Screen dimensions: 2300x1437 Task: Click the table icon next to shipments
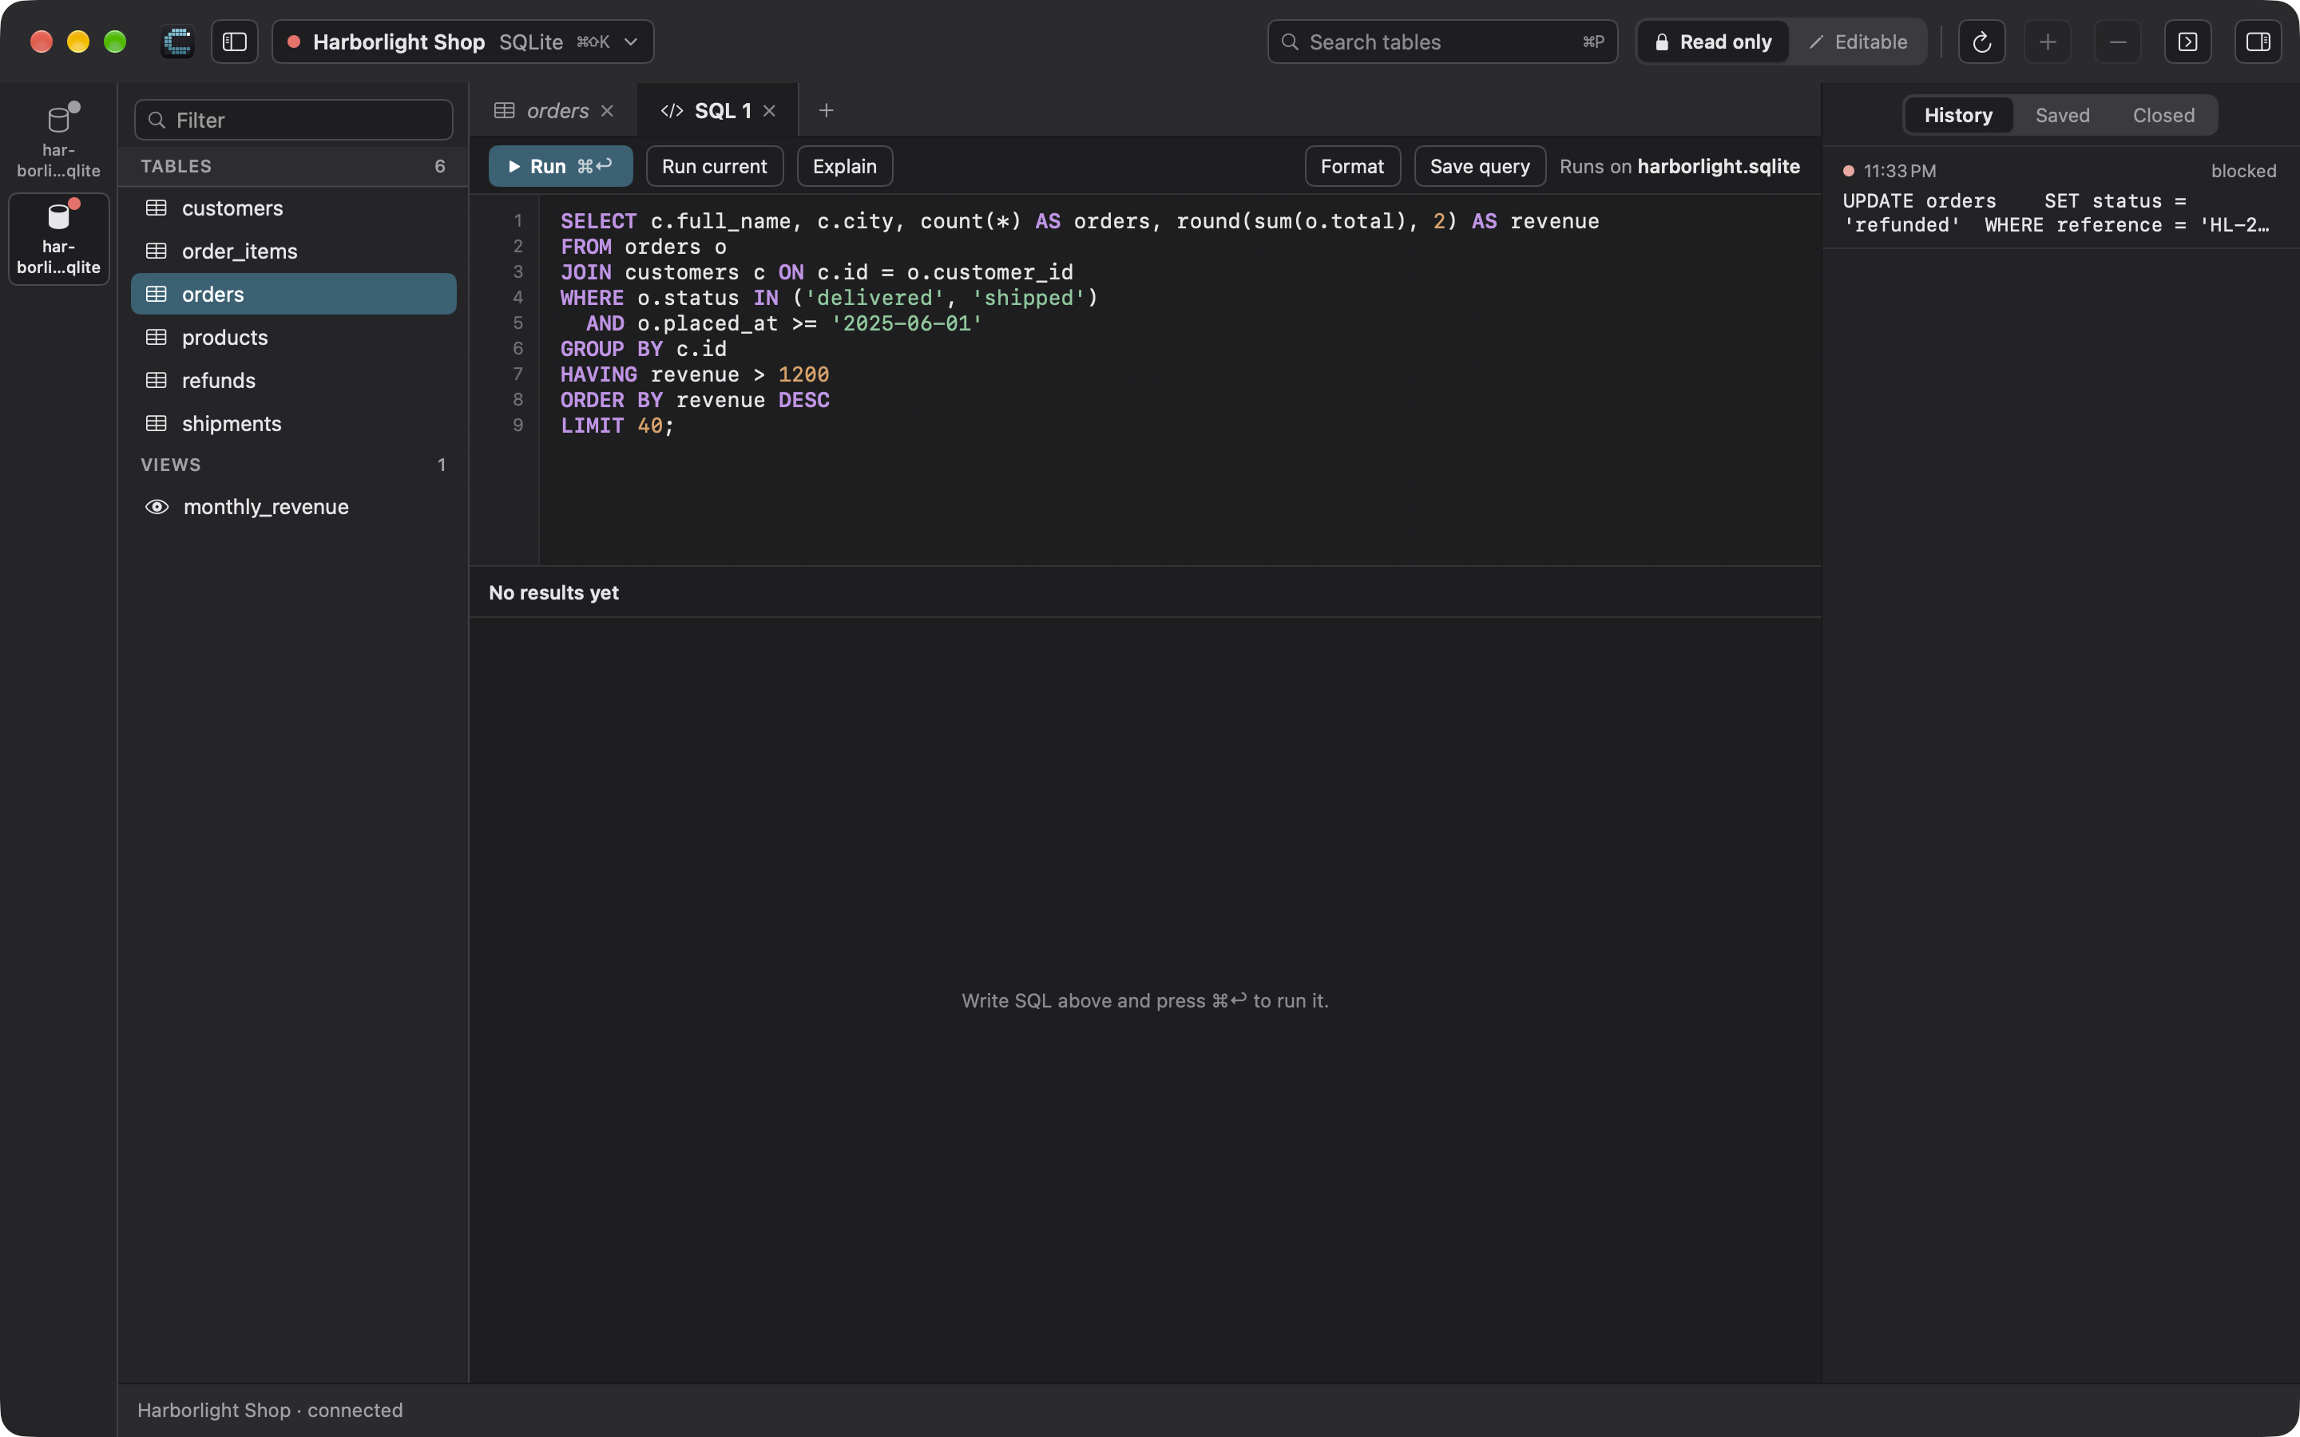coord(156,423)
